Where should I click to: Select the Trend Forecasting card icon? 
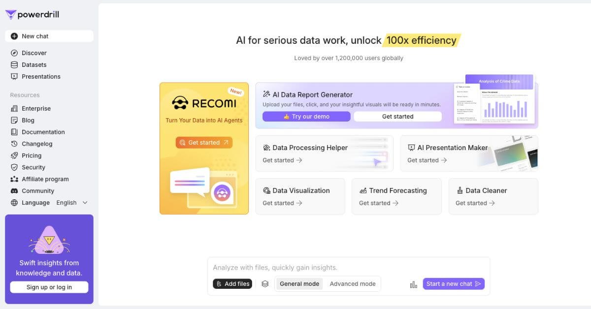click(x=363, y=190)
